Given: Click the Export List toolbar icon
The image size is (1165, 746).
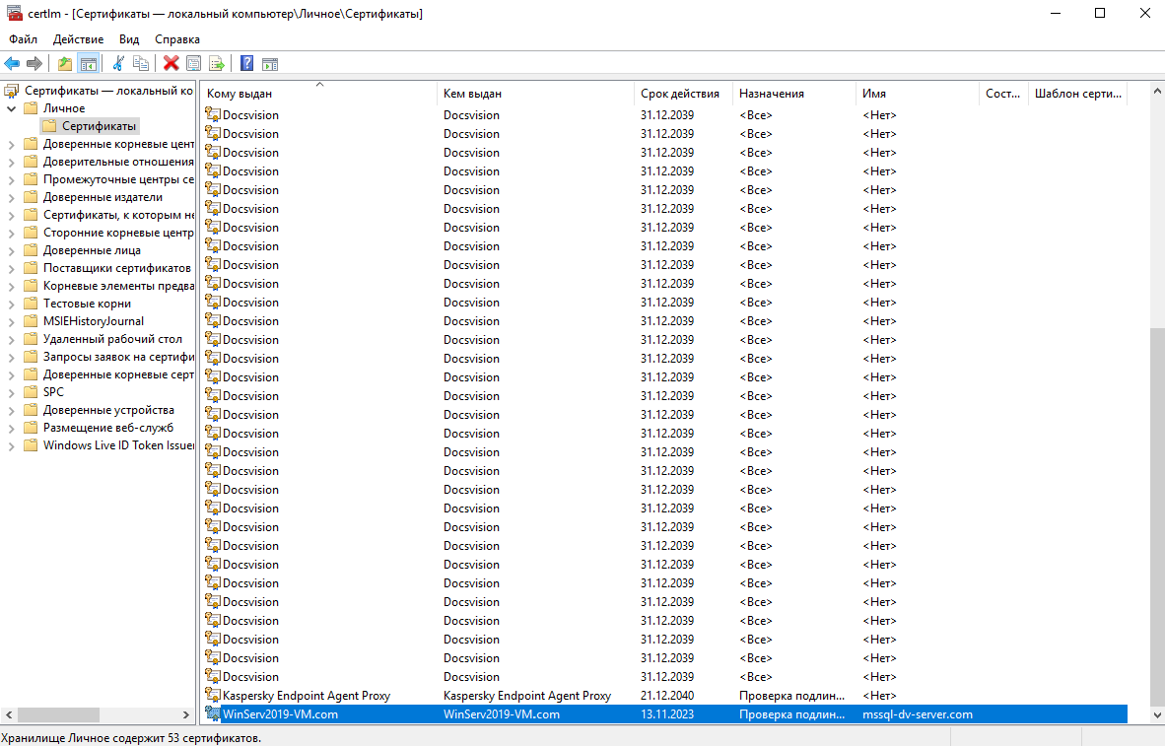Looking at the screenshot, I should click(x=216, y=64).
